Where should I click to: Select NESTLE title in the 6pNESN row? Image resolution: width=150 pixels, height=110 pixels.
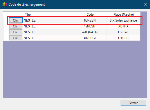point(48,20)
